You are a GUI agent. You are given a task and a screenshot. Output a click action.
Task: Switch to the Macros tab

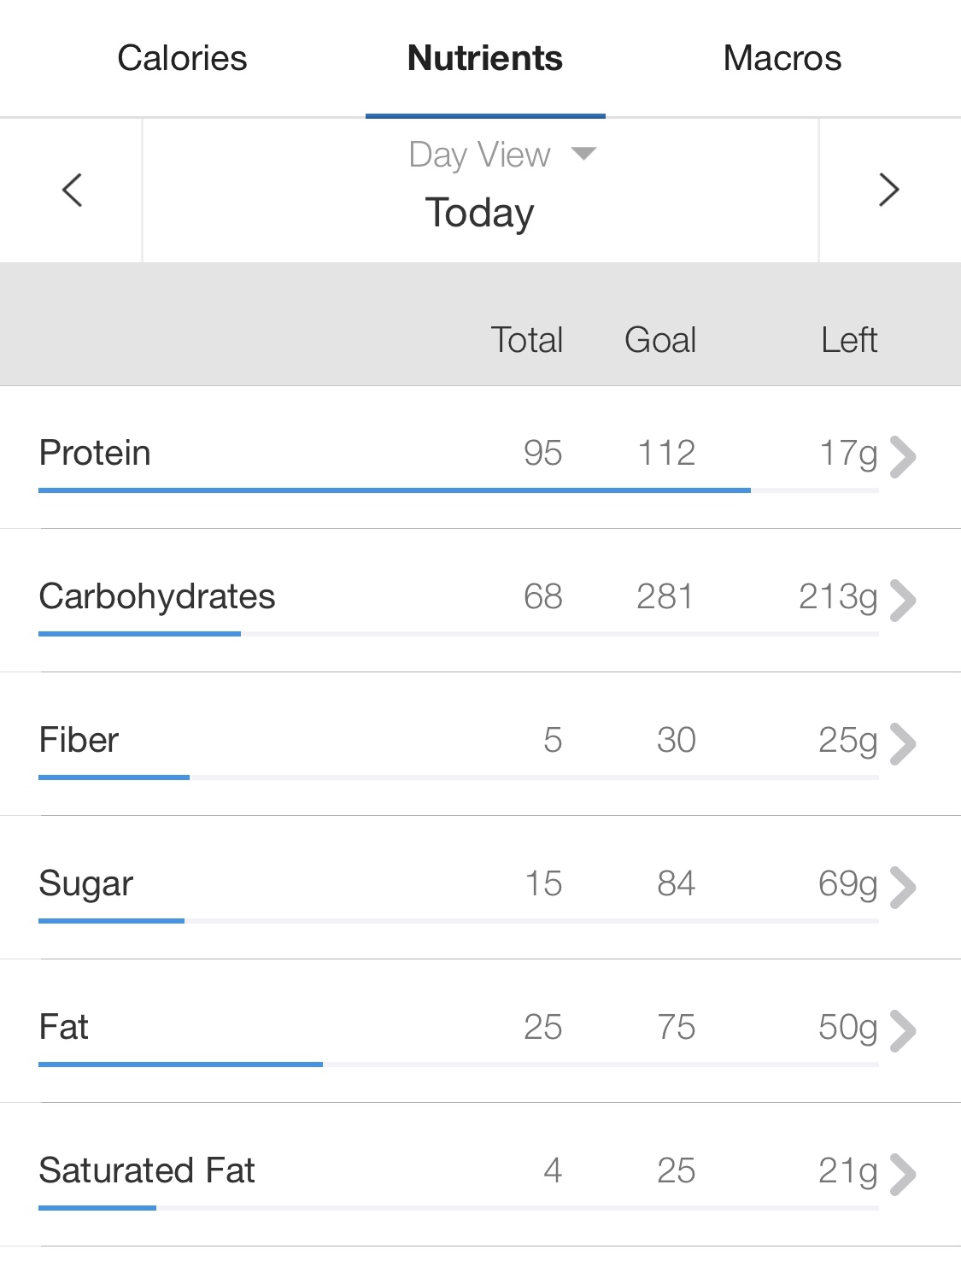coord(782,58)
